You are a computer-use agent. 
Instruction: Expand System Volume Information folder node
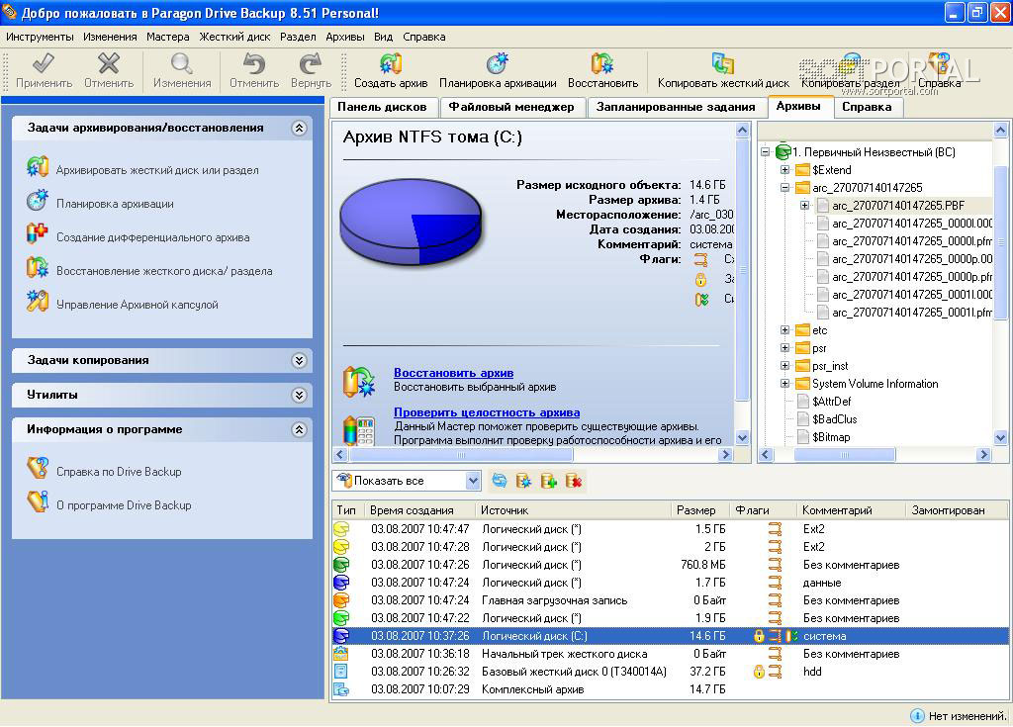click(x=784, y=383)
